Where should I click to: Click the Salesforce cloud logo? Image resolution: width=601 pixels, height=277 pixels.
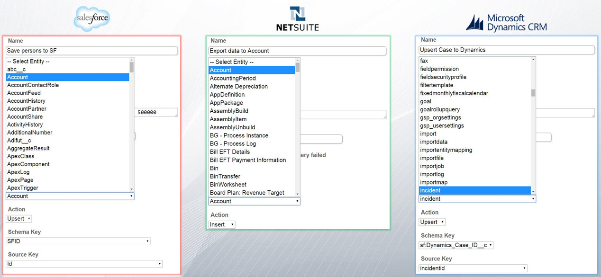(x=92, y=19)
